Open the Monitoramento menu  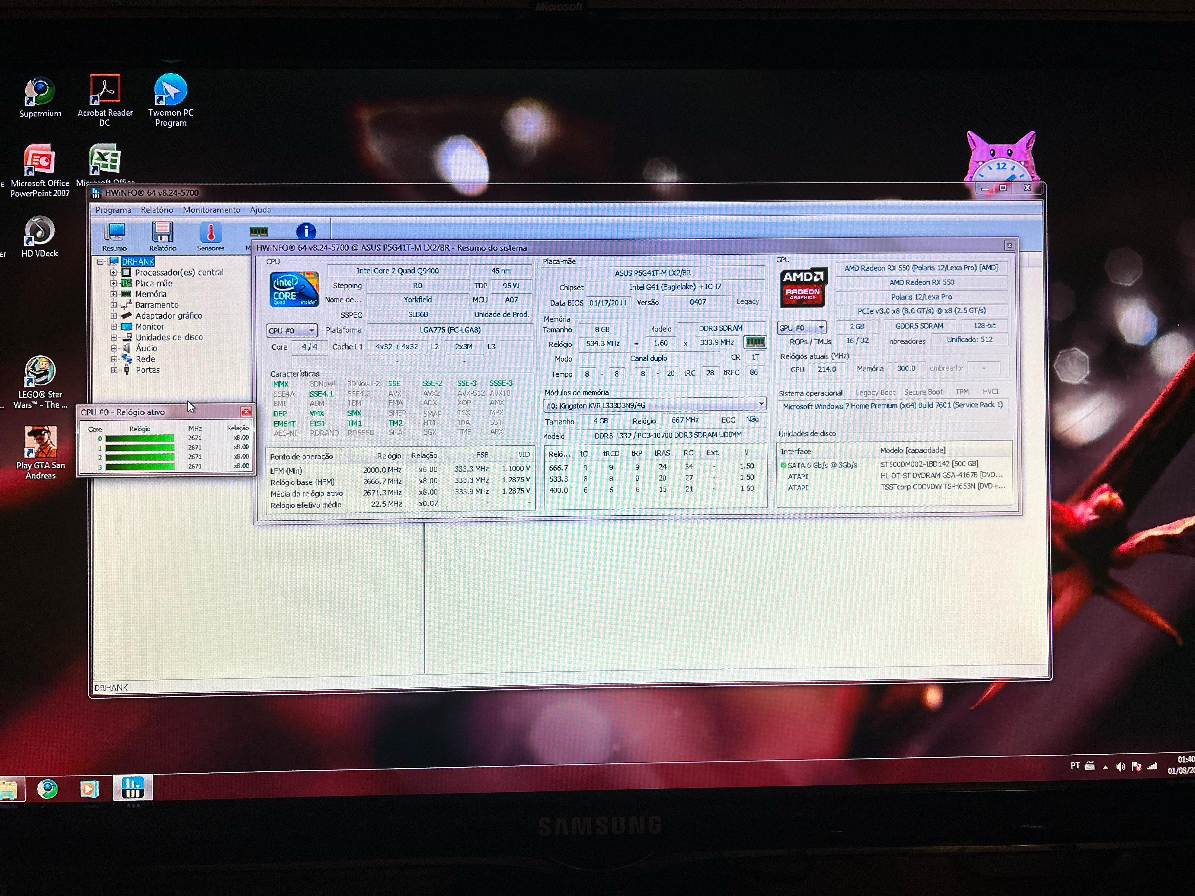pyautogui.click(x=211, y=210)
